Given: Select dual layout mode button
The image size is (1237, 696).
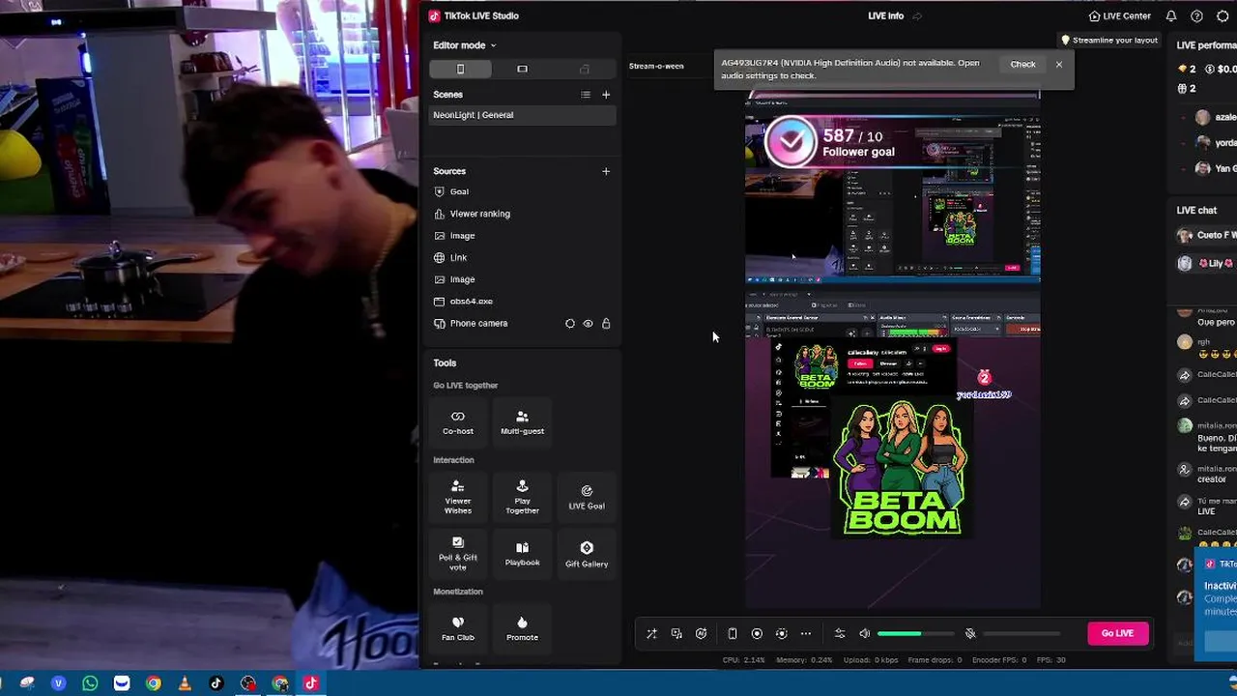Looking at the screenshot, I should 584,69.
